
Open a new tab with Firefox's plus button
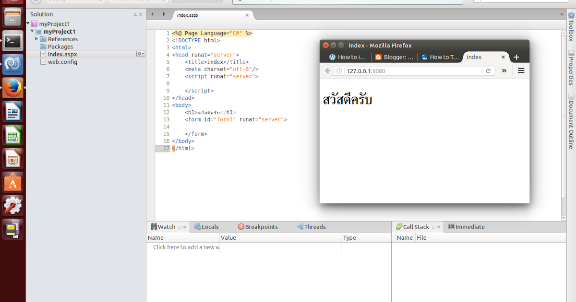pos(516,57)
